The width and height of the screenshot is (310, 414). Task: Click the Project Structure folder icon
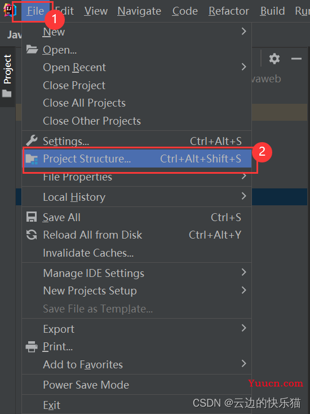pyautogui.click(x=32, y=159)
